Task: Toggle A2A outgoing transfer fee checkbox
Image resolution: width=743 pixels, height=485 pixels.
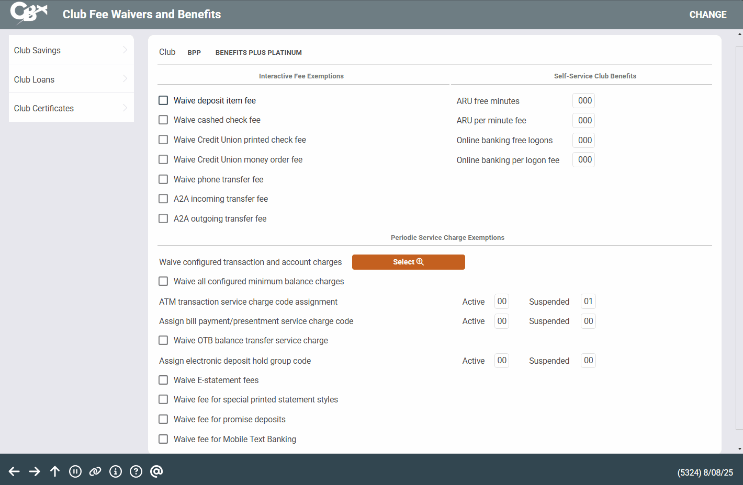Action: pos(163,218)
